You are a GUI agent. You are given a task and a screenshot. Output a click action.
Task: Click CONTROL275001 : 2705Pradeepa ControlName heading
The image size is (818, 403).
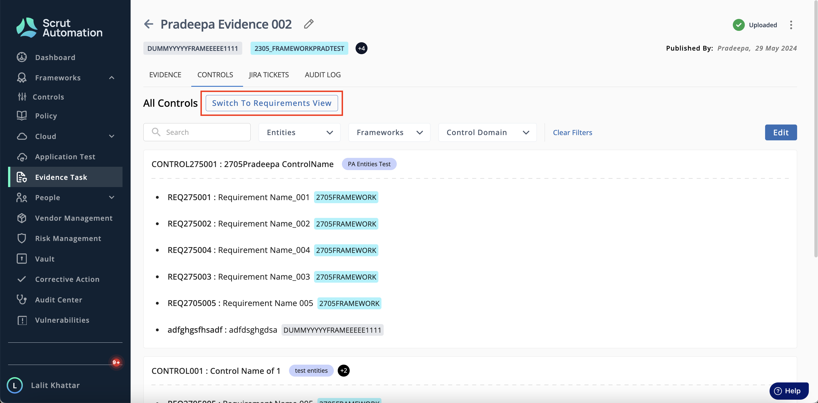(x=242, y=164)
